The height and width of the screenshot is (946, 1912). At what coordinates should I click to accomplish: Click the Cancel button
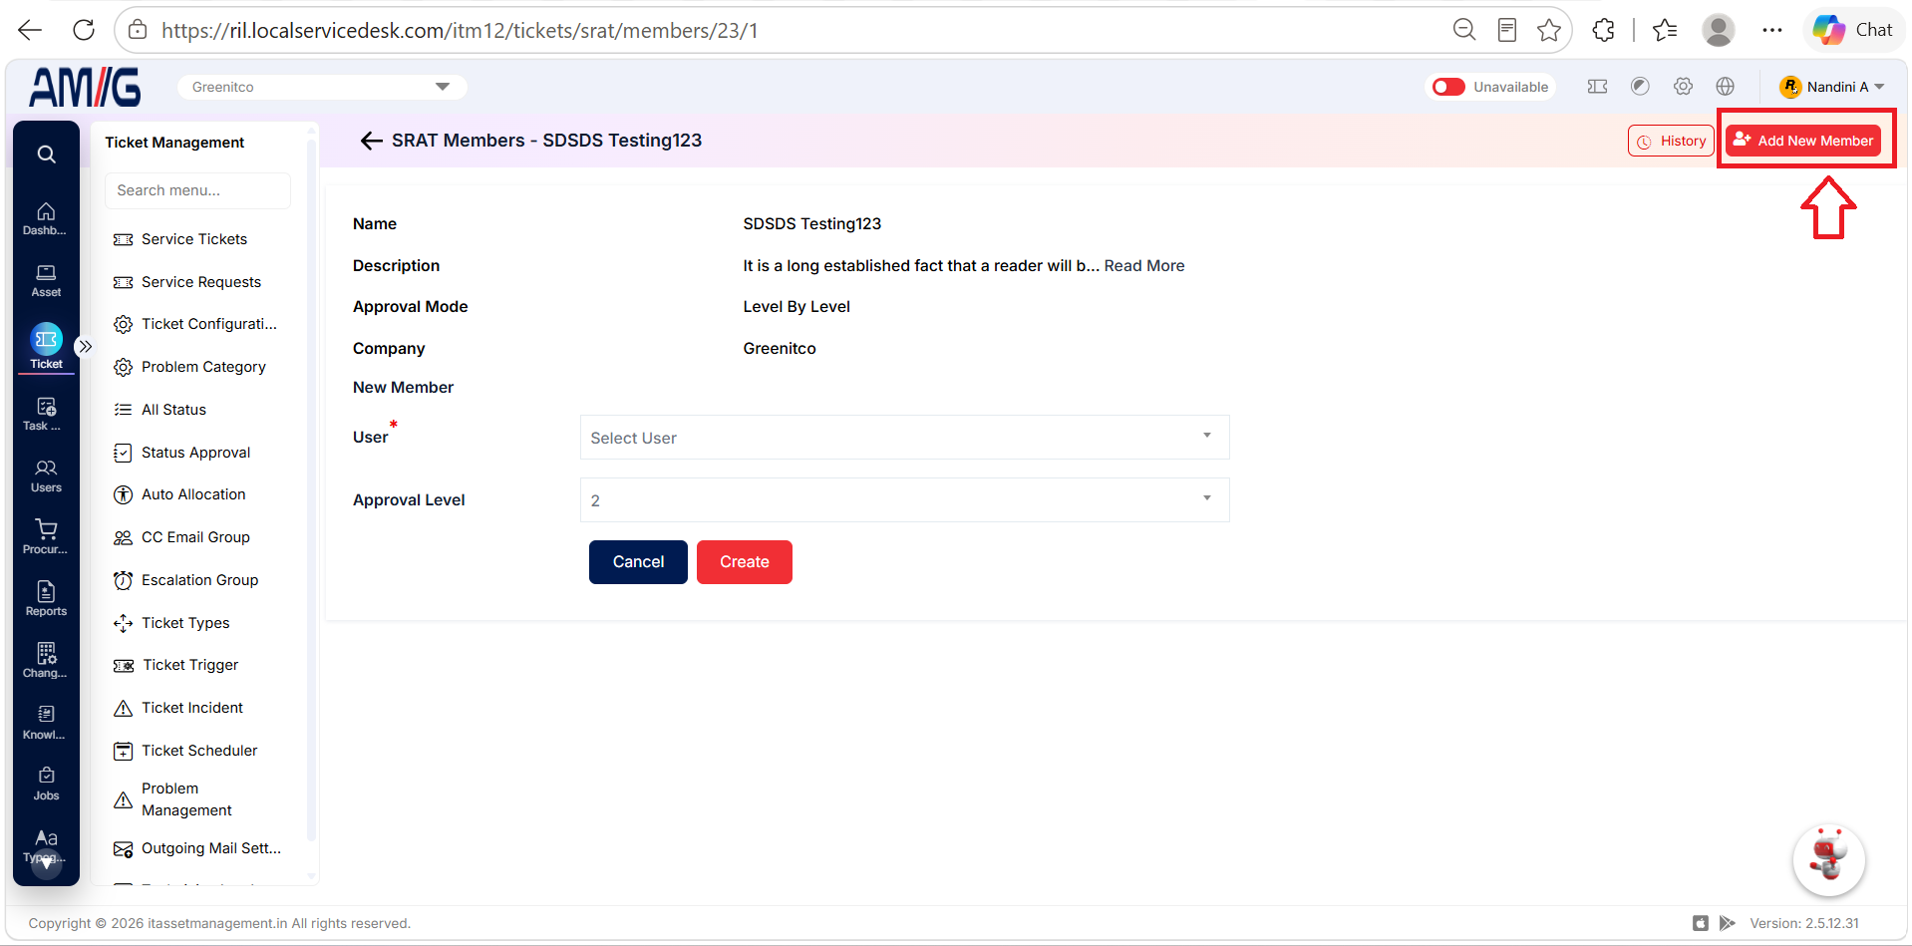tap(638, 562)
